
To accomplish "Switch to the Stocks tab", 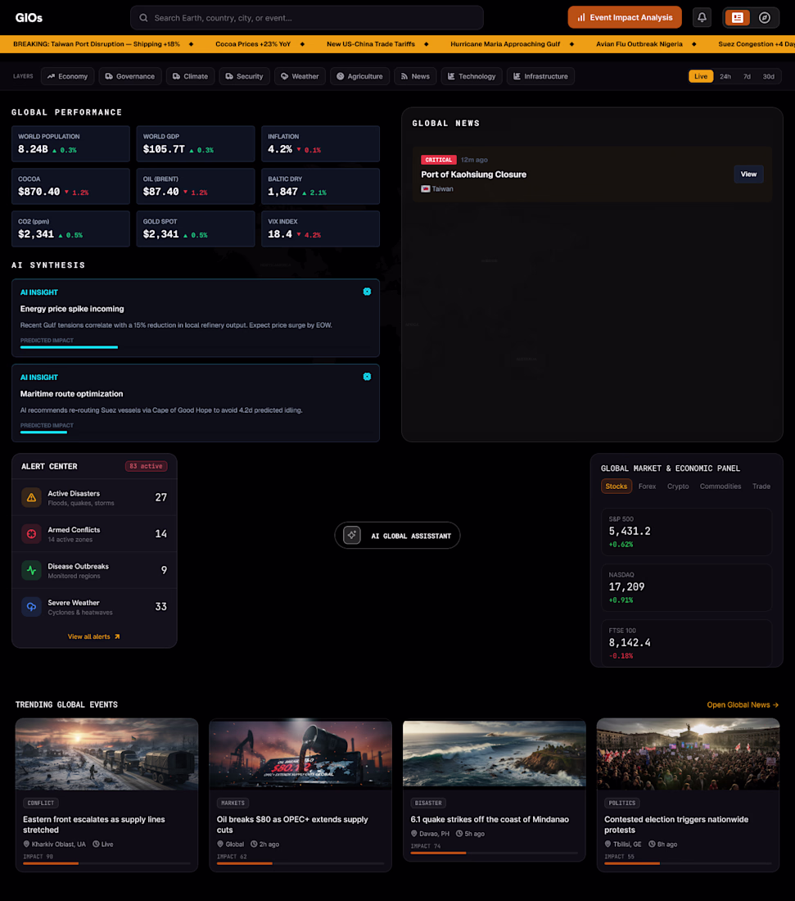I will pyautogui.click(x=617, y=486).
